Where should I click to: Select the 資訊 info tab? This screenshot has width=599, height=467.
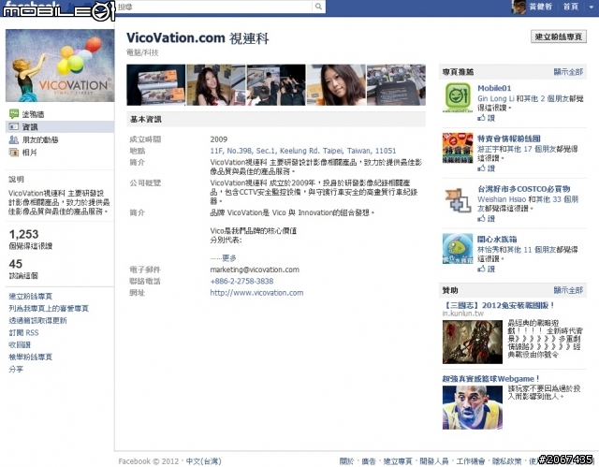60,126
